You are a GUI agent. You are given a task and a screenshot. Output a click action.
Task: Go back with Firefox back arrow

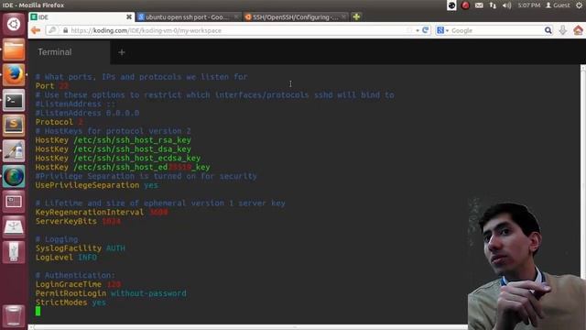[x=36, y=30]
